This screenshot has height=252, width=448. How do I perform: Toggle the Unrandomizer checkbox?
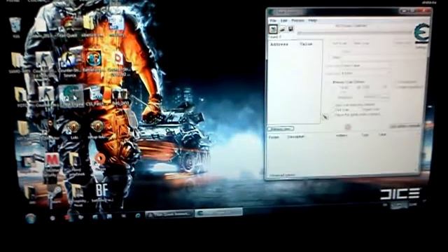point(407,82)
